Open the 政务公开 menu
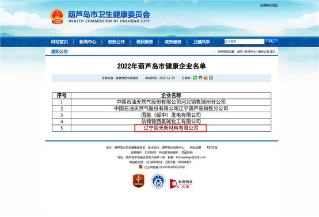Screen dimensions: 319x217 pos(116,41)
